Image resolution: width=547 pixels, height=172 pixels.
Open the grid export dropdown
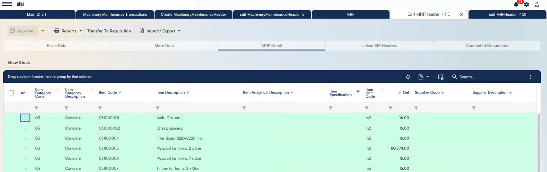[x=424, y=77]
